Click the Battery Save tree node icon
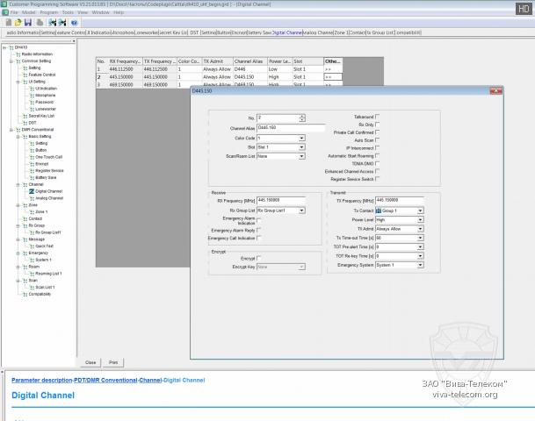This screenshot has height=421, width=535. tap(32, 178)
